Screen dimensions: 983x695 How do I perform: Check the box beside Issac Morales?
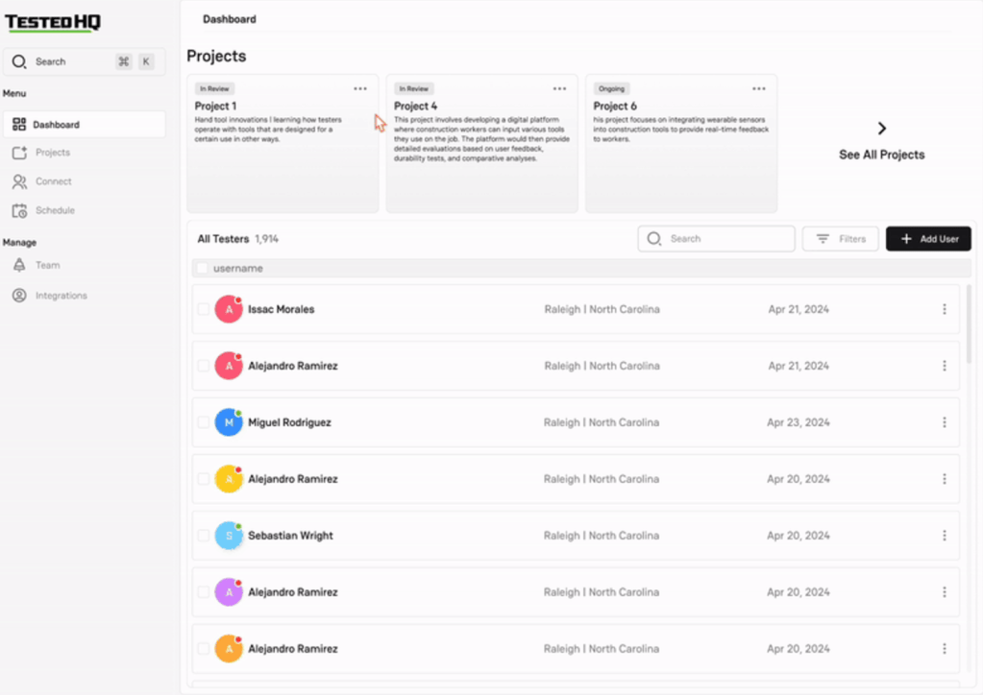coord(203,309)
